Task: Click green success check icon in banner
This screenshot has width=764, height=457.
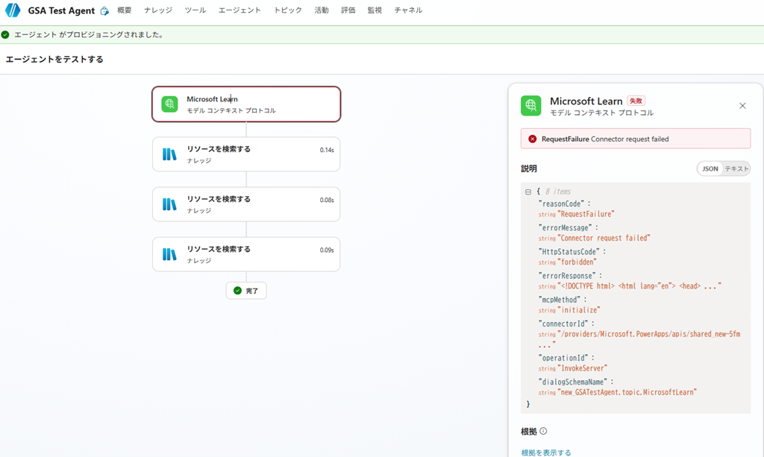Action: (5, 34)
